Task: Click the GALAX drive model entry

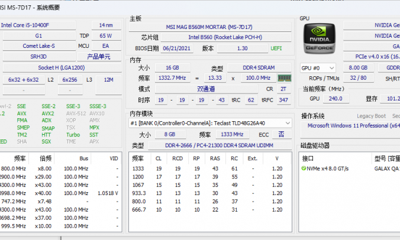Action: [387, 168]
